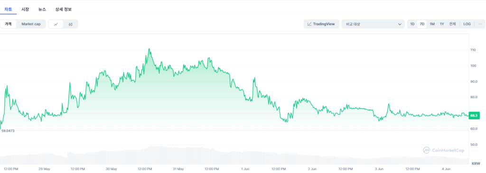Set chart range to 1M
Image resolution: width=486 pixels, height=173 pixels.
[x=432, y=24]
